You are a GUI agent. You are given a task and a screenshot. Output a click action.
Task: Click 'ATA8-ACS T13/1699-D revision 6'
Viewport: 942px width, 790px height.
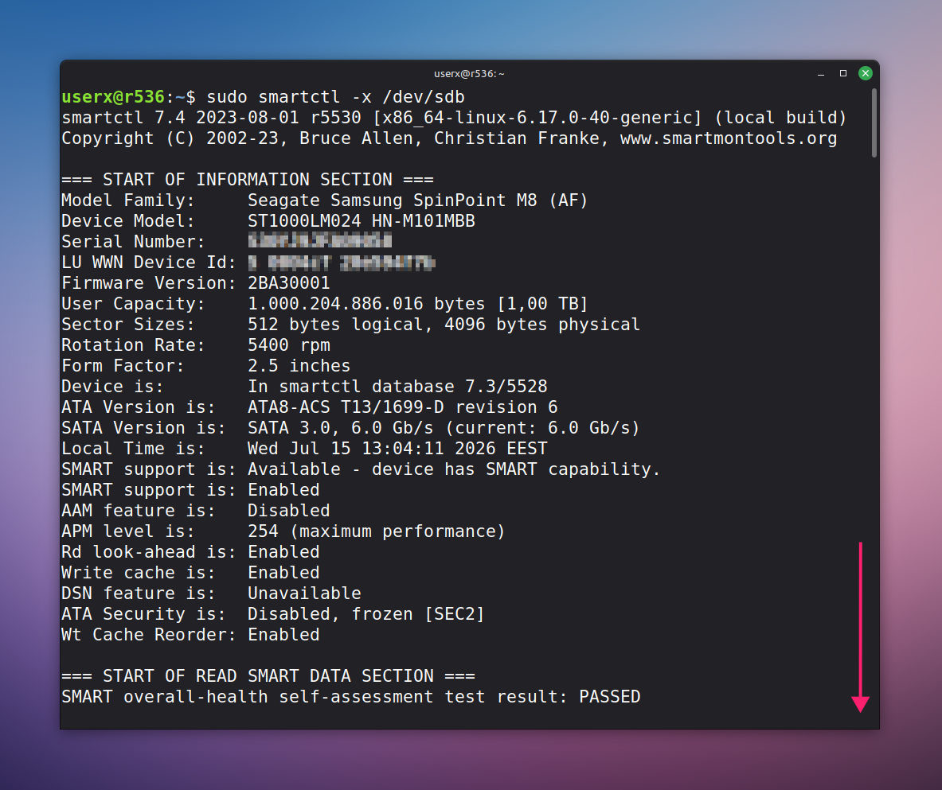point(402,407)
